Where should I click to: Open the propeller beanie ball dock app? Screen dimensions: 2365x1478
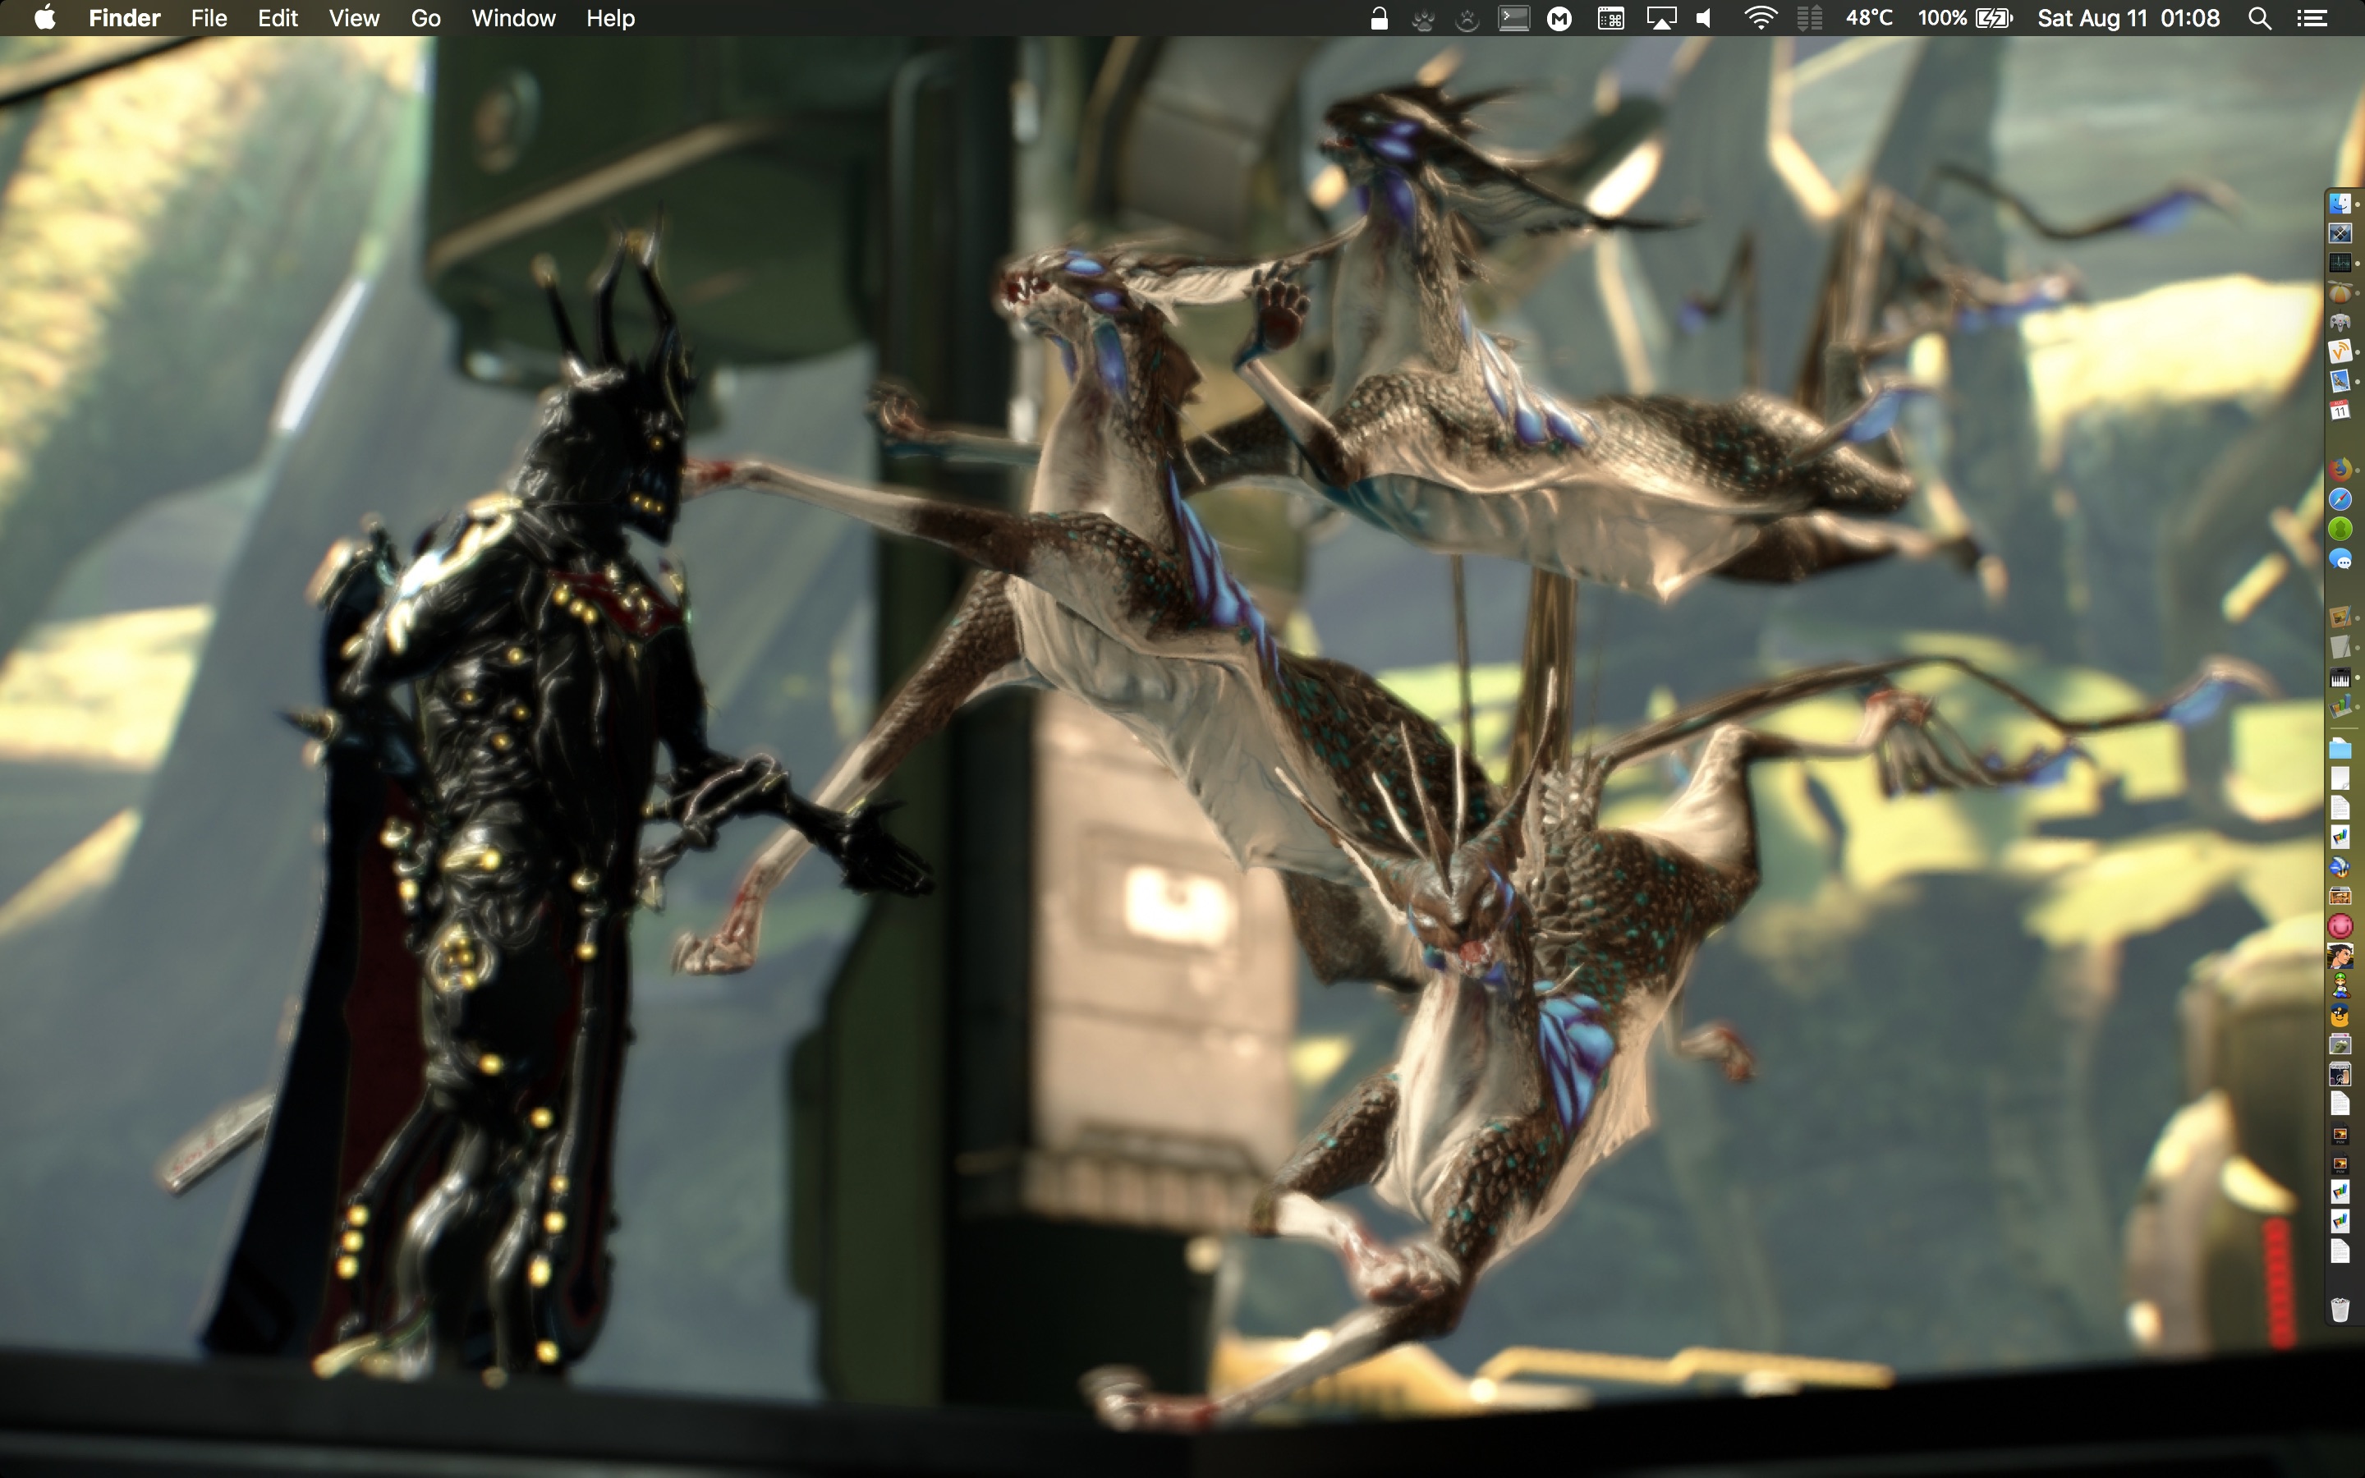pyautogui.click(x=2340, y=292)
